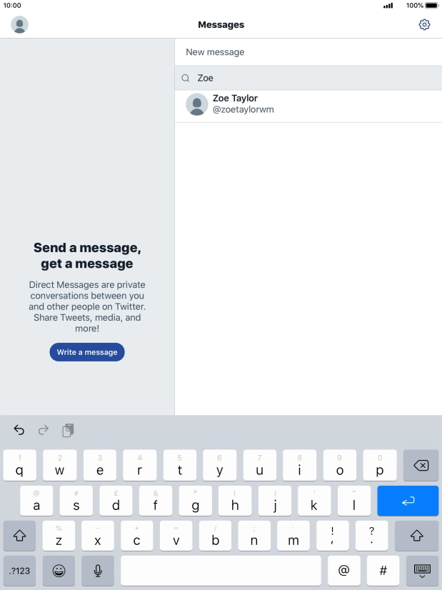Select Zoe Taylor's avatar in the results
Screen dimensions: 442x590
tap(197, 104)
